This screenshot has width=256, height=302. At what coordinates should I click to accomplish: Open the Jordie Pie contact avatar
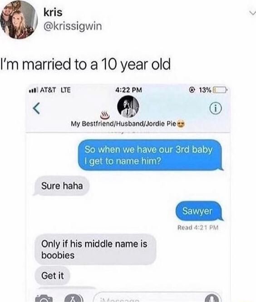128,107
